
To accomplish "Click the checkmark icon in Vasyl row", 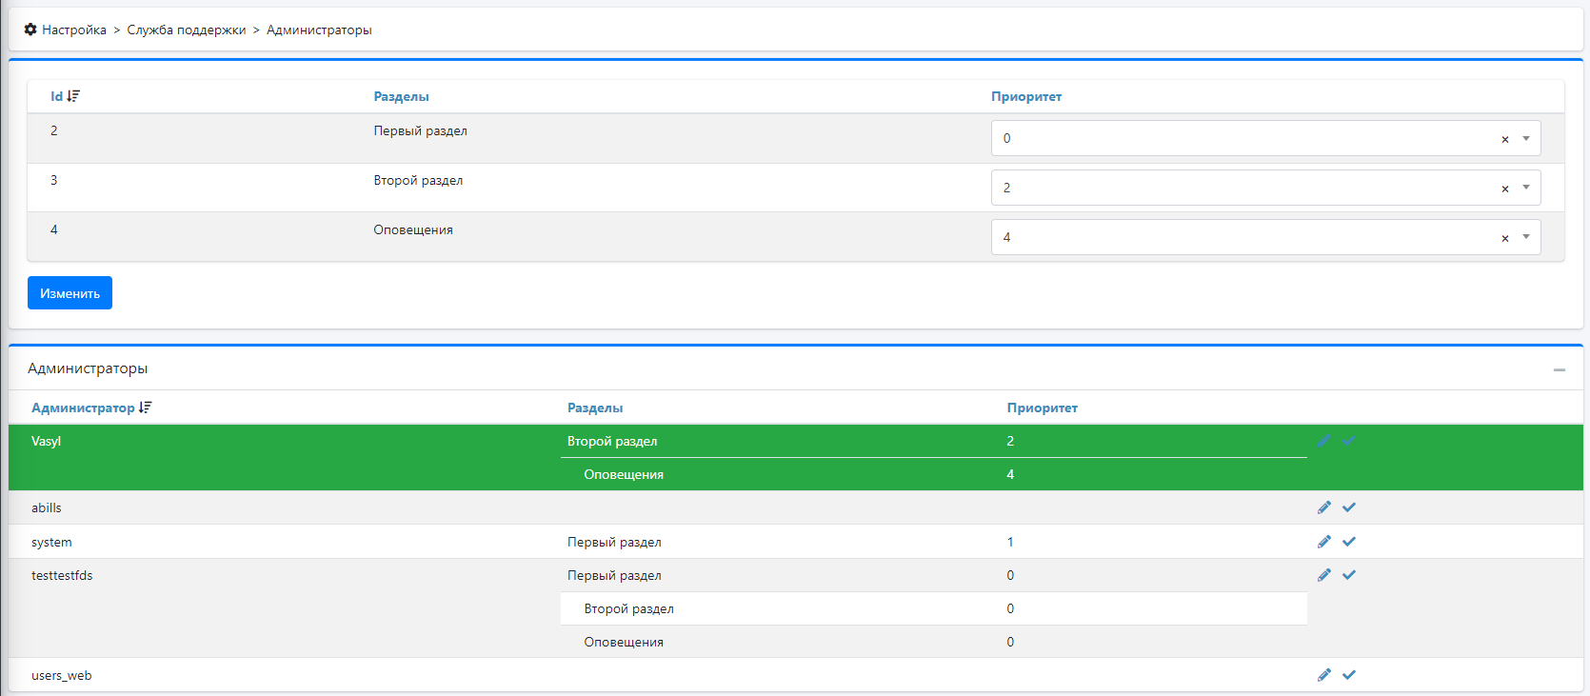I will [1348, 441].
